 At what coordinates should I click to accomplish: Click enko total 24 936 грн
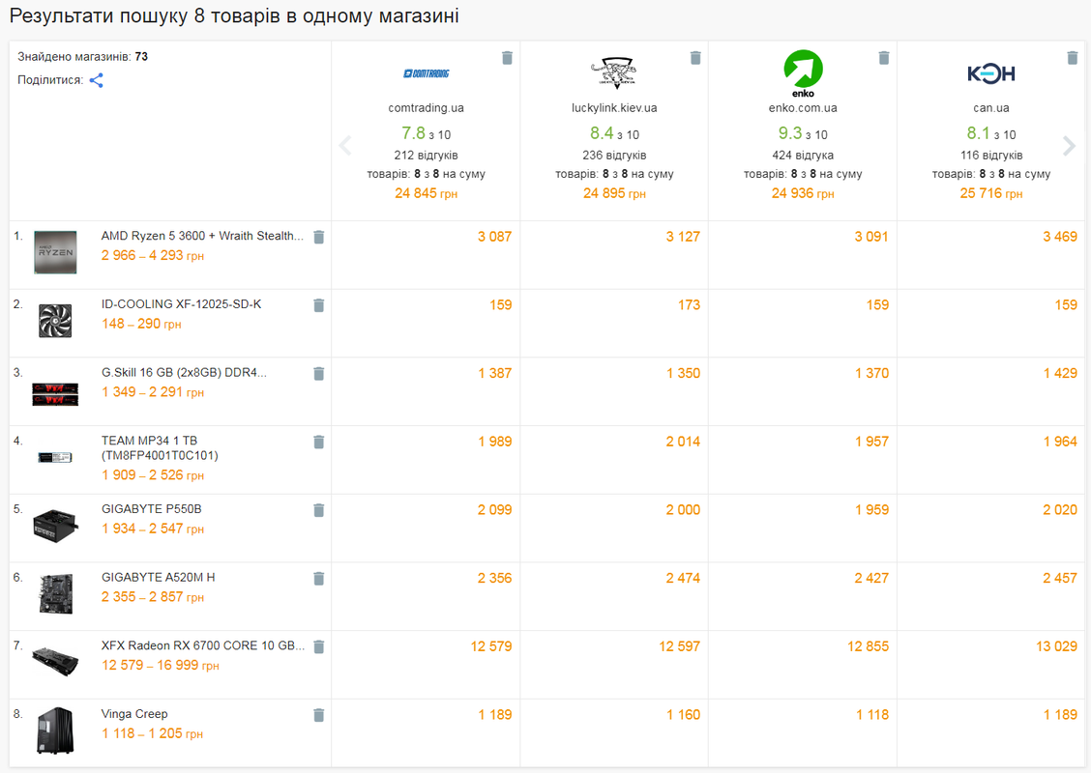[803, 193]
